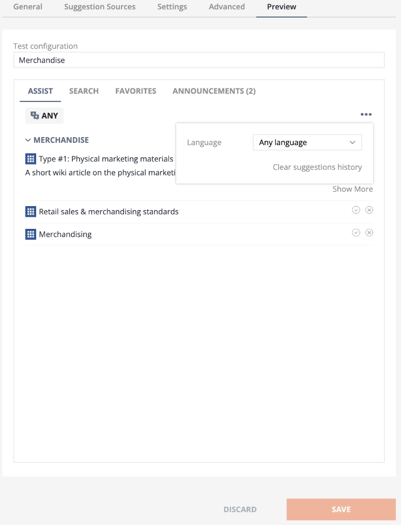Select the ASSIST tab
This screenshot has width=401, height=525.
pyautogui.click(x=40, y=91)
